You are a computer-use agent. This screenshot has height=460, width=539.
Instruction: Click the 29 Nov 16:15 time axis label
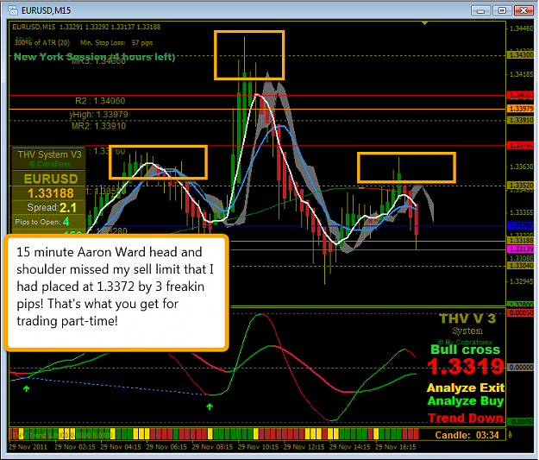[395, 446]
